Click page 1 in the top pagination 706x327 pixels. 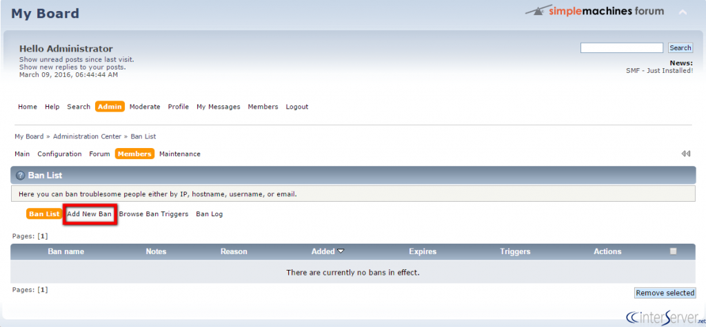point(42,235)
